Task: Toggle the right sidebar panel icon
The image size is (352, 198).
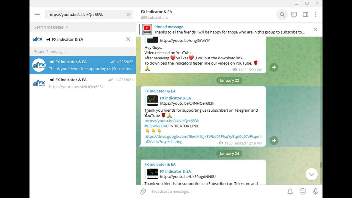Action: pos(306,15)
